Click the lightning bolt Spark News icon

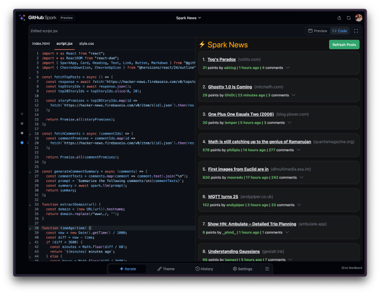click(x=202, y=44)
